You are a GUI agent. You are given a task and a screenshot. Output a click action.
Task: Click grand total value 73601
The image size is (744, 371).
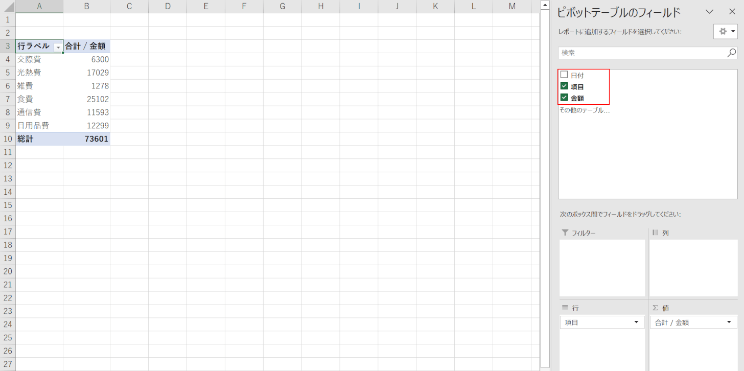[x=87, y=138]
